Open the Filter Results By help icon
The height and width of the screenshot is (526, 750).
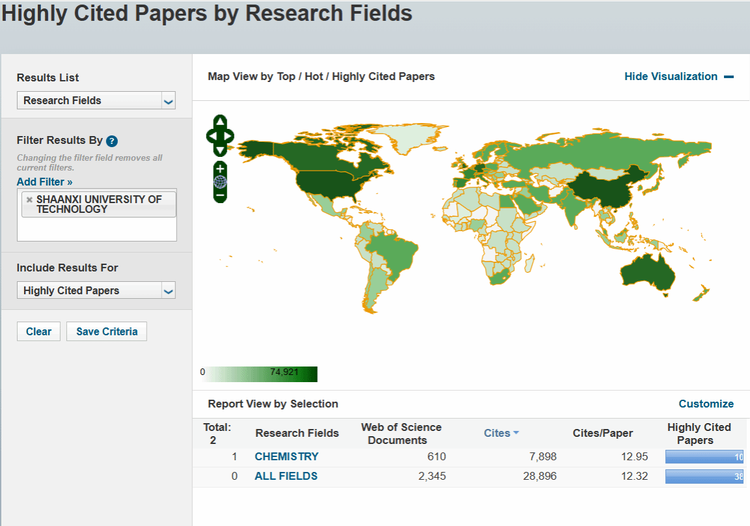click(x=112, y=141)
